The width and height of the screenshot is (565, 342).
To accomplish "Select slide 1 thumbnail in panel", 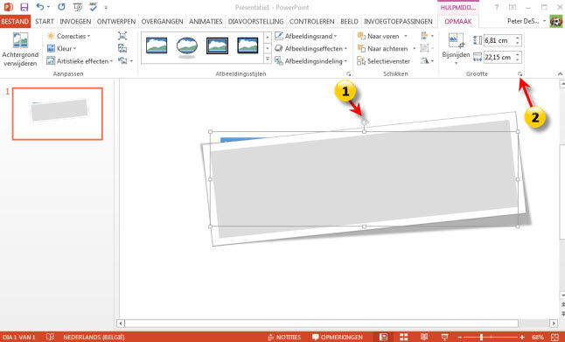I will [58, 114].
